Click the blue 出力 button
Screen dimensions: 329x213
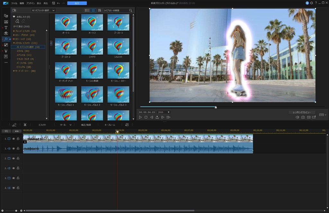click(x=77, y=3)
